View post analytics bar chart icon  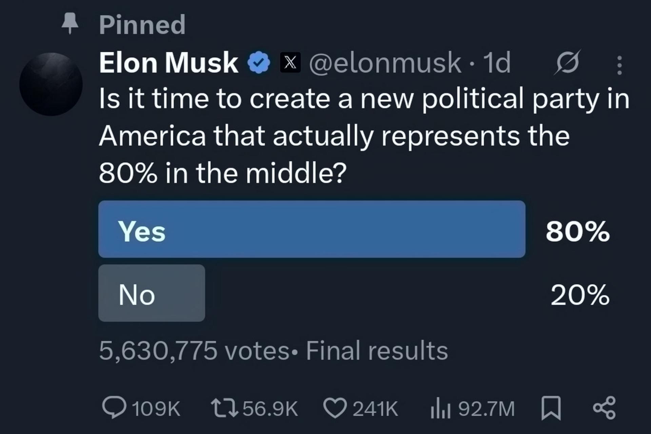tap(440, 408)
